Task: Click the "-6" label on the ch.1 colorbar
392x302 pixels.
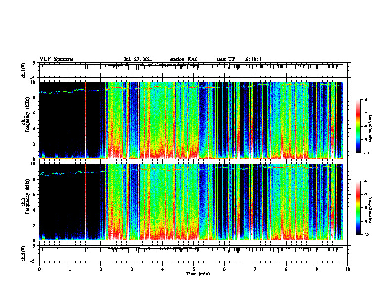Action: pos(365,99)
